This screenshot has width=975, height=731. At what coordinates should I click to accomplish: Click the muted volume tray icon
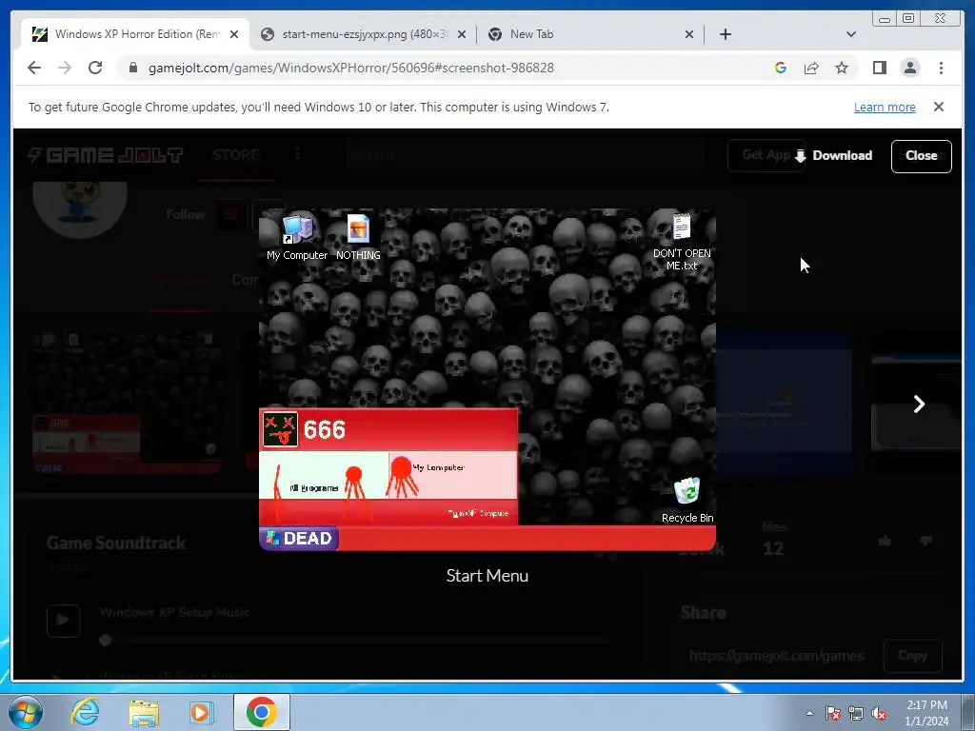[879, 714]
